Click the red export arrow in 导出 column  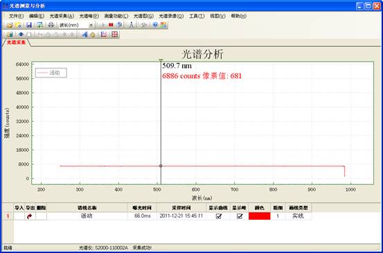pyautogui.click(x=30, y=216)
